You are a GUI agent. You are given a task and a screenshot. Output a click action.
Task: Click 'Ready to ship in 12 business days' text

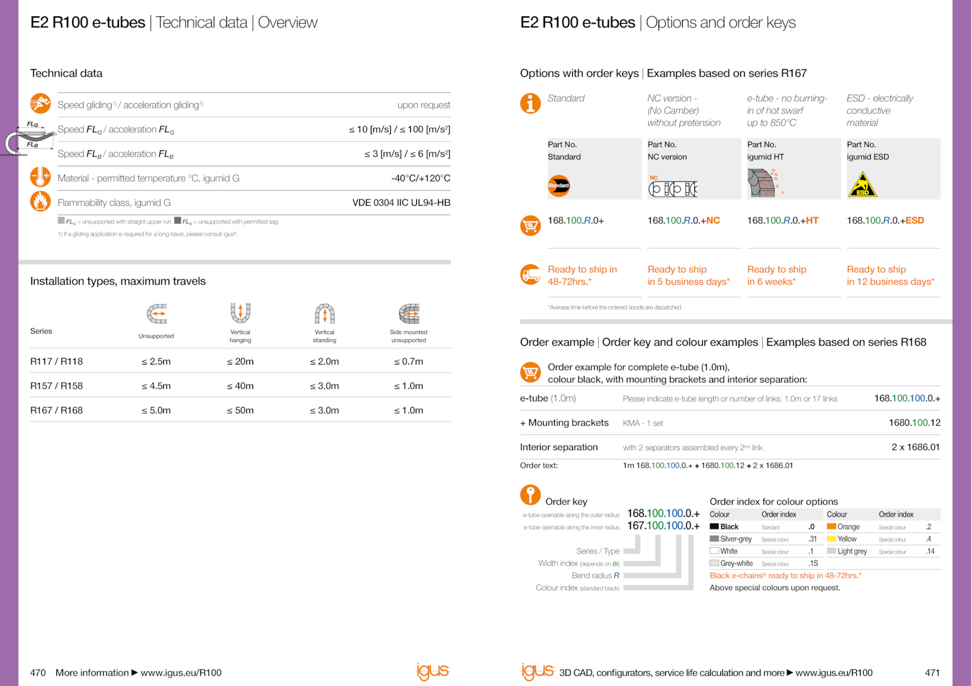coord(890,275)
